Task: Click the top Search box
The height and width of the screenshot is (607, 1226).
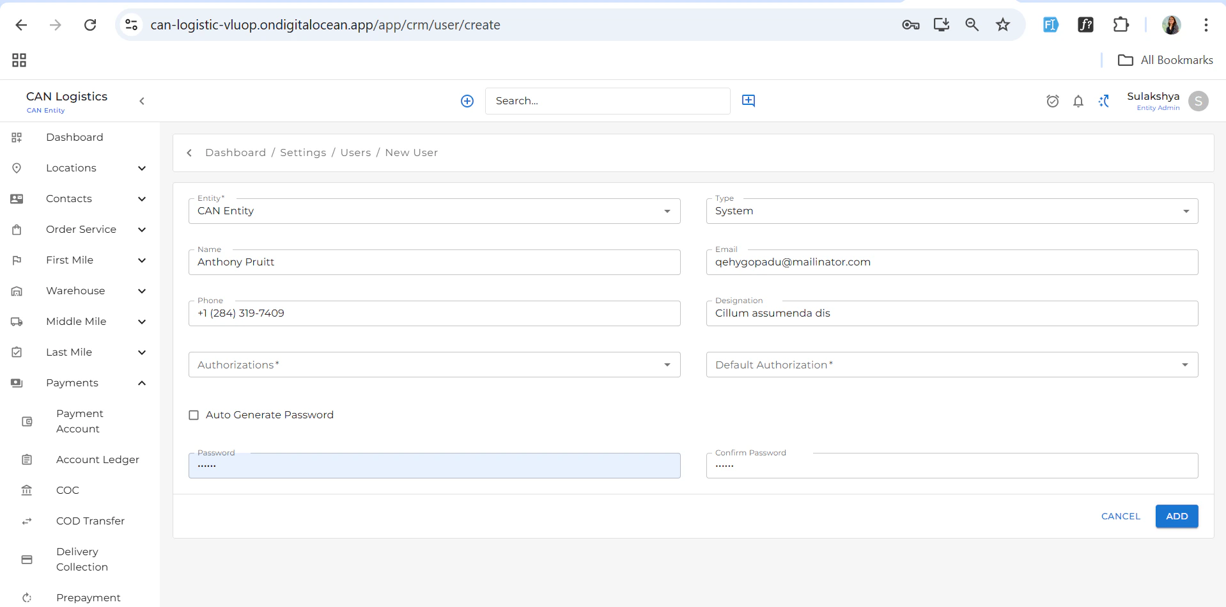Action: 608,101
